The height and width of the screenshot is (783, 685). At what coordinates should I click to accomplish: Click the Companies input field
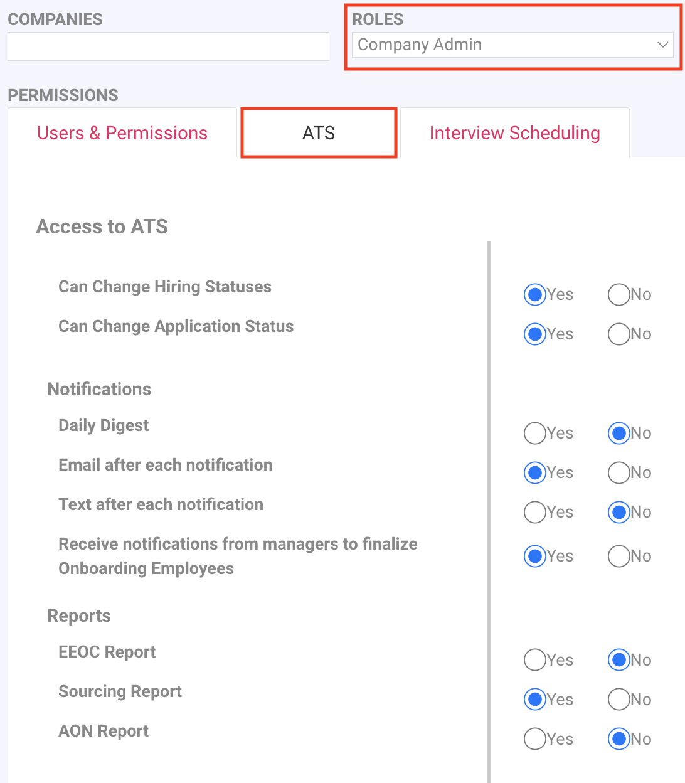pyautogui.click(x=168, y=46)
